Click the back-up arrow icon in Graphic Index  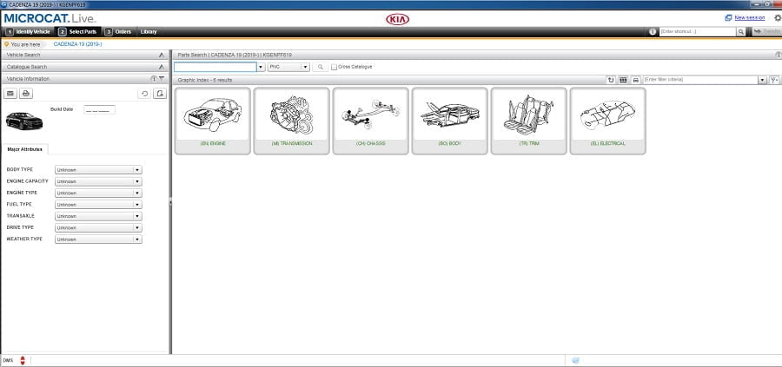click(x=611, y=80)
